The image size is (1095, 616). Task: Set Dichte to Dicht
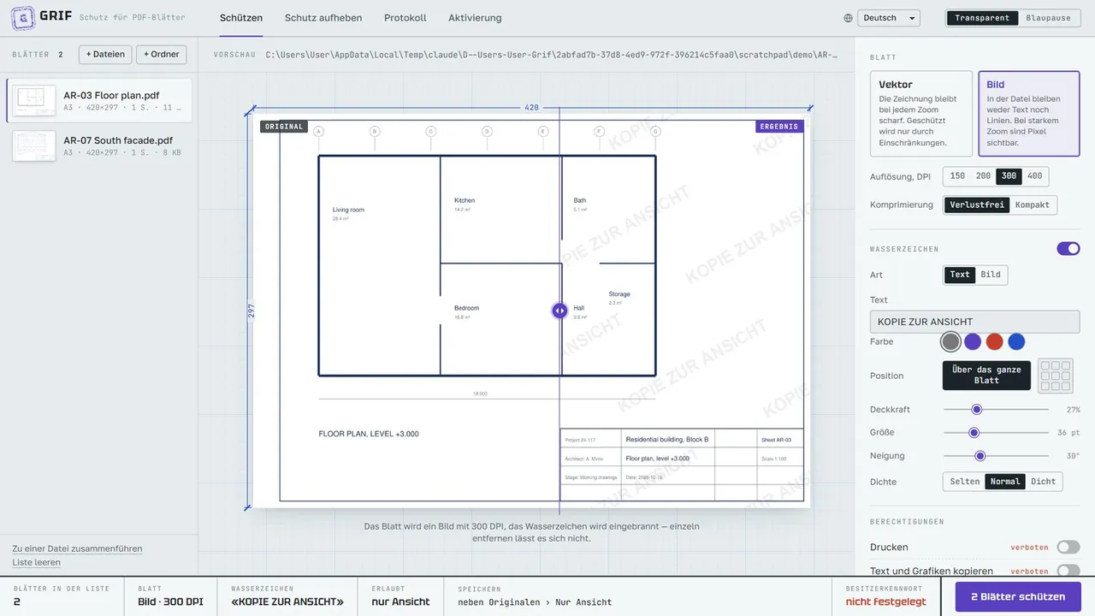[1043, 482]
